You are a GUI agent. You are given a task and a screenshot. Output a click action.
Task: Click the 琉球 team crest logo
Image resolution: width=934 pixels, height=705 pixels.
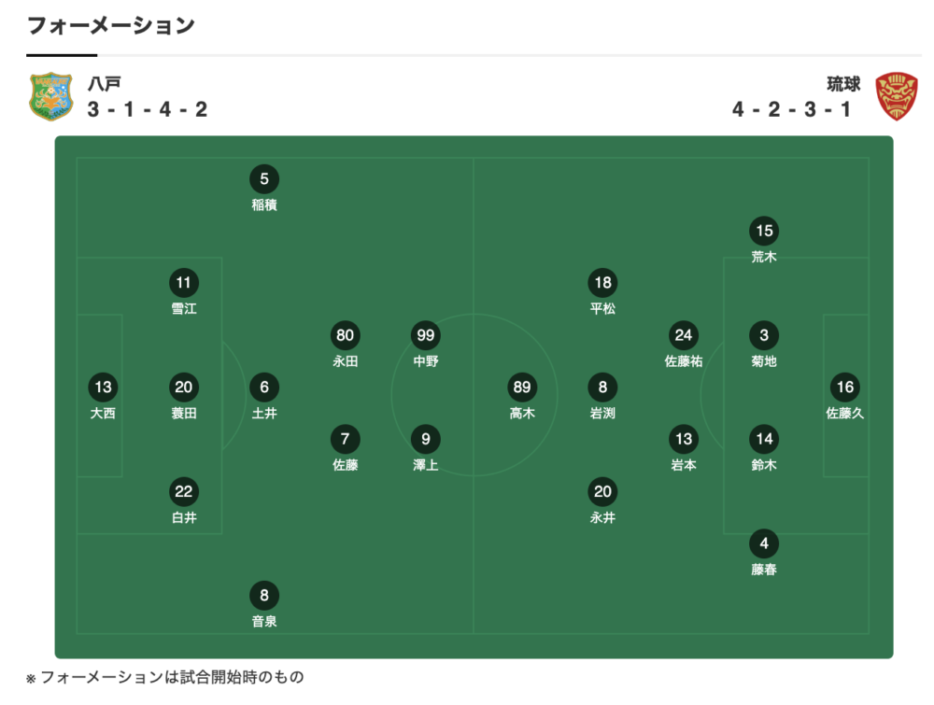click(x=897, y=96)
